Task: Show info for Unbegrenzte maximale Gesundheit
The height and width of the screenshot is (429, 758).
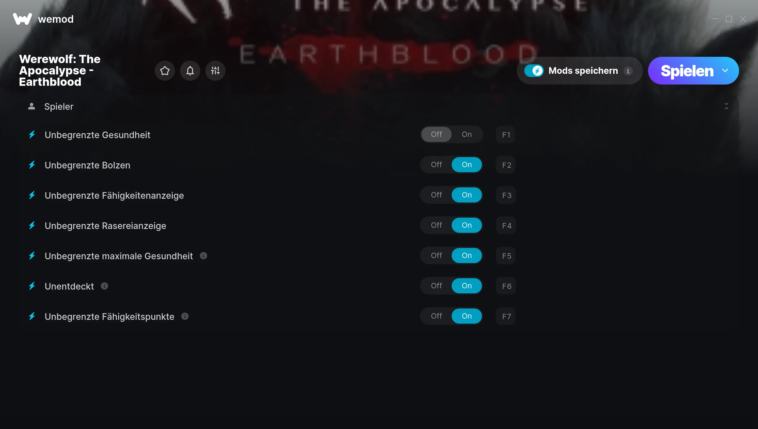Action: pyautogui.click(x=204, y=256)
